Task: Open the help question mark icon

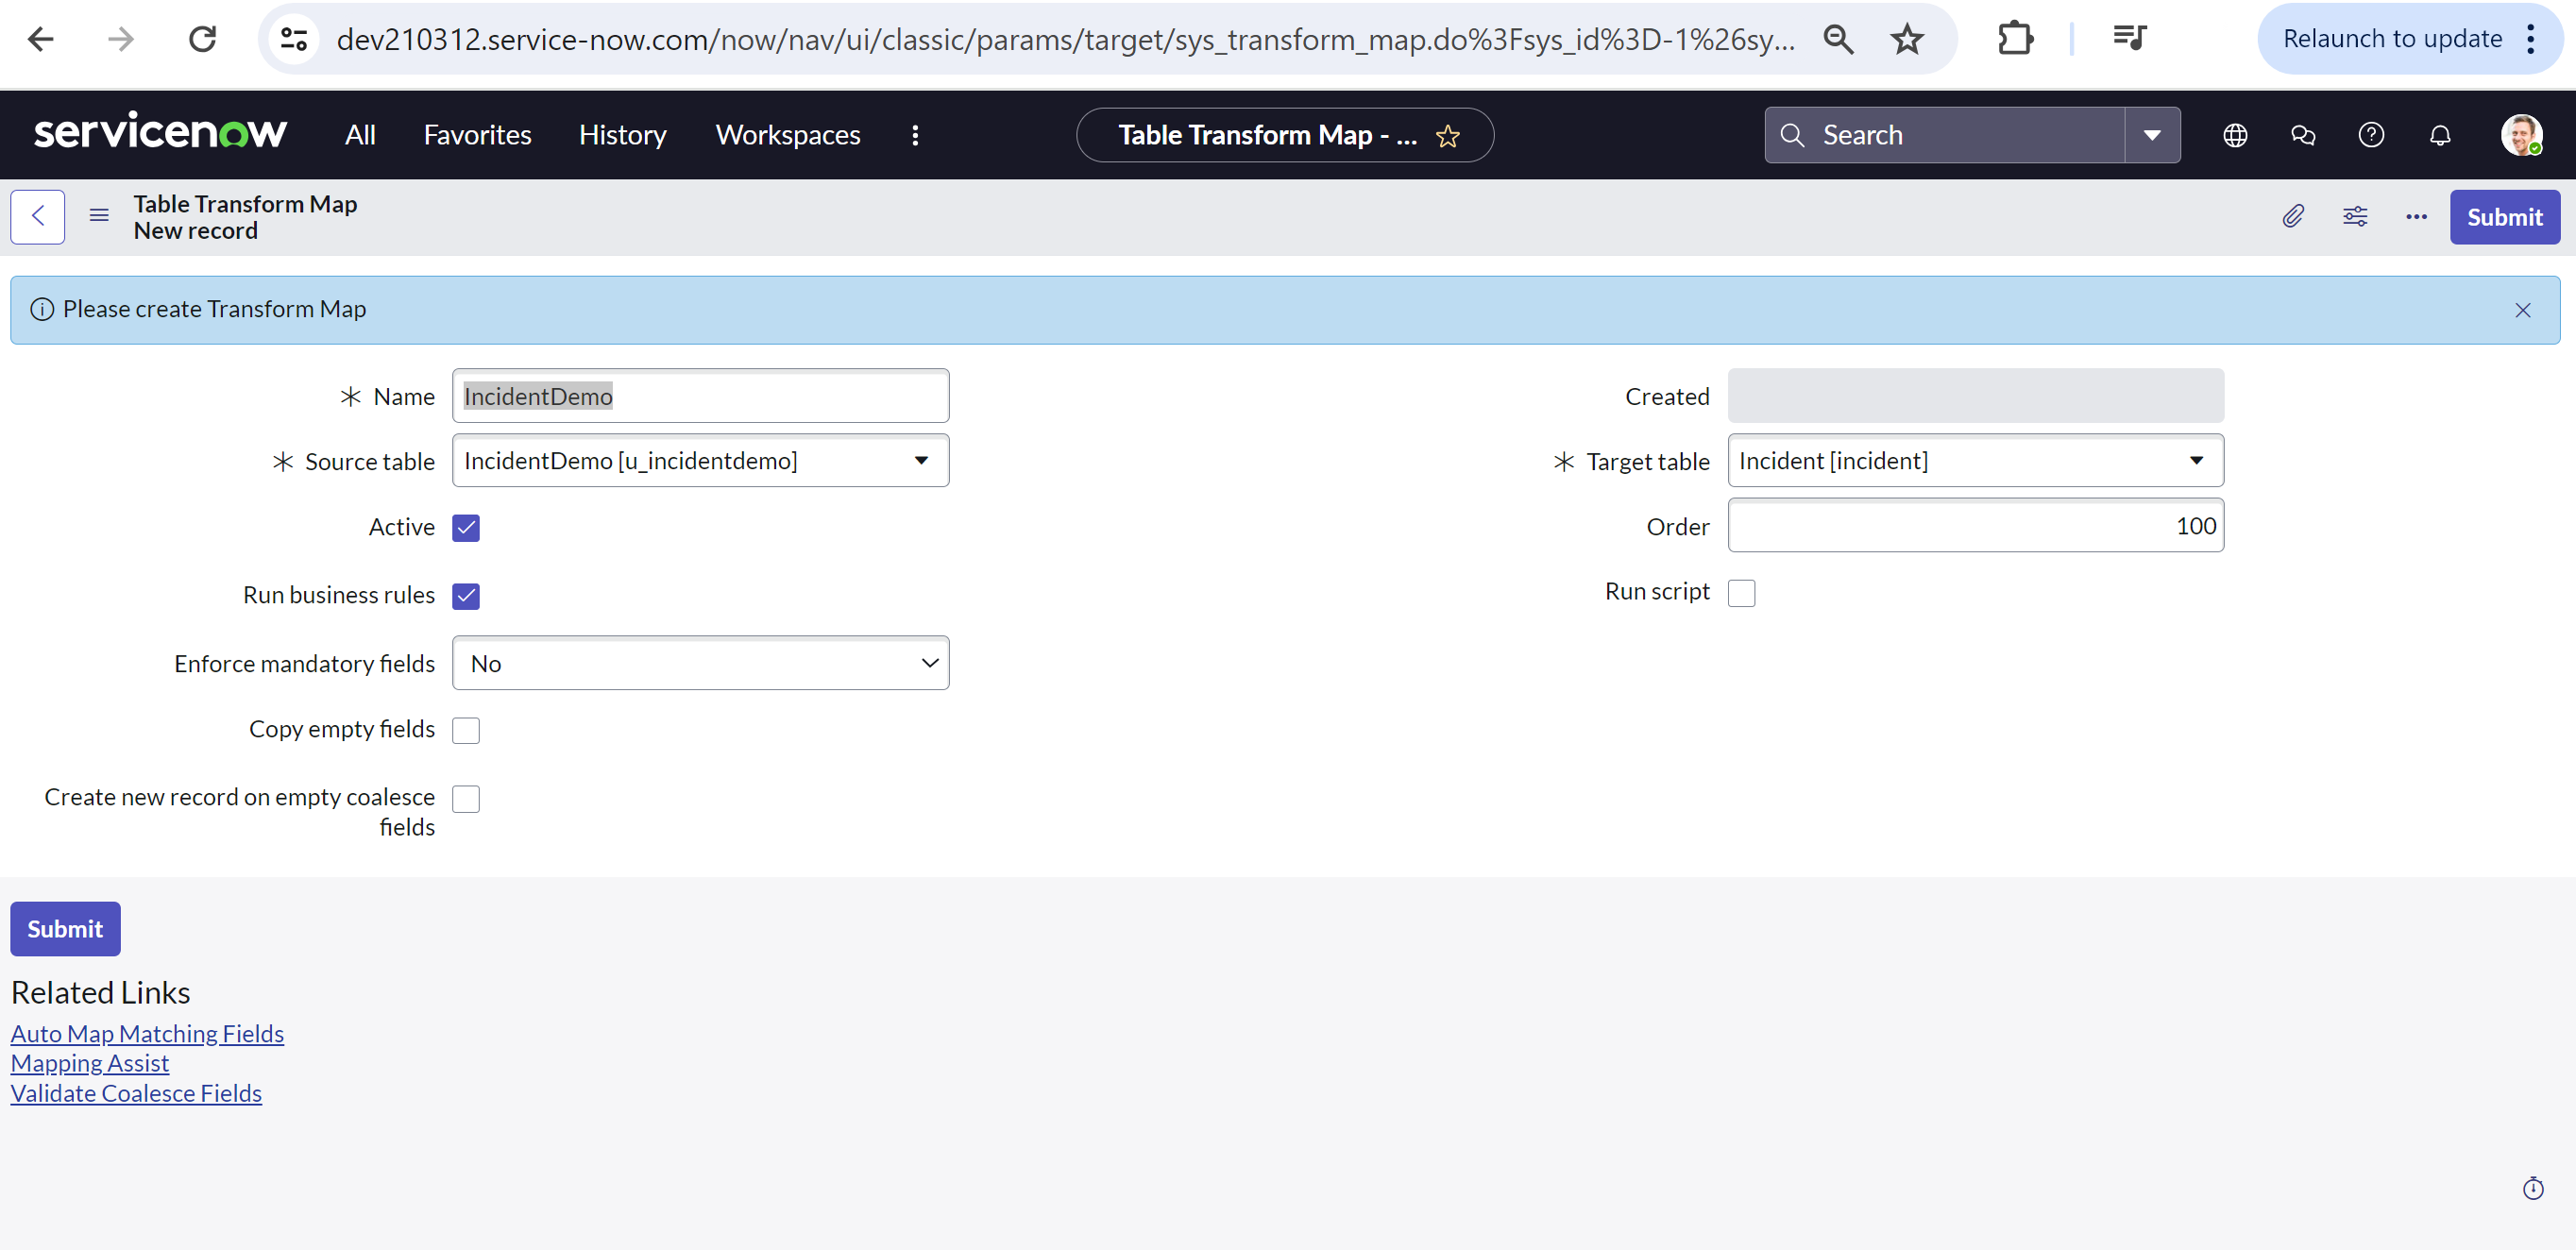Action: 2370,135
